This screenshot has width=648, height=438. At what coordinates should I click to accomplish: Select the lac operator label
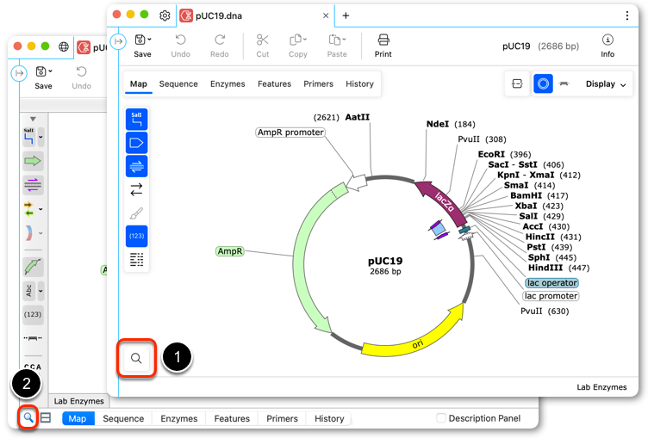(x=551, y=283)
